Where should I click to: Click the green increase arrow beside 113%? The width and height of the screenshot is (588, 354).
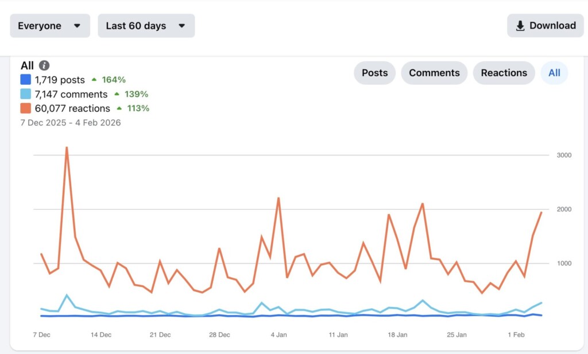point(120,108)
